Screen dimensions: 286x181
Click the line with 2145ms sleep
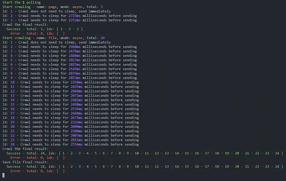click(x=69, y=69)
